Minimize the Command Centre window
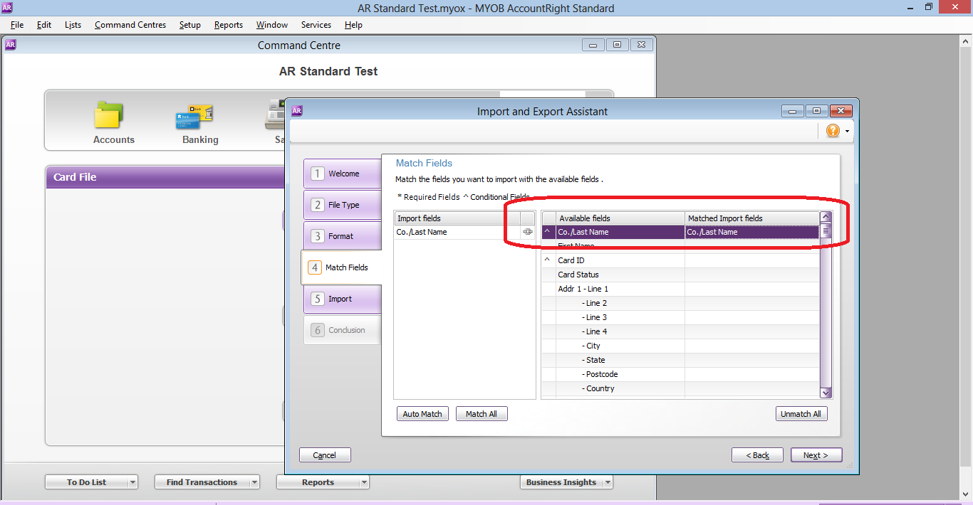This screenshot has width=973, height=505. pyautogui.click(x=593, y=45)
